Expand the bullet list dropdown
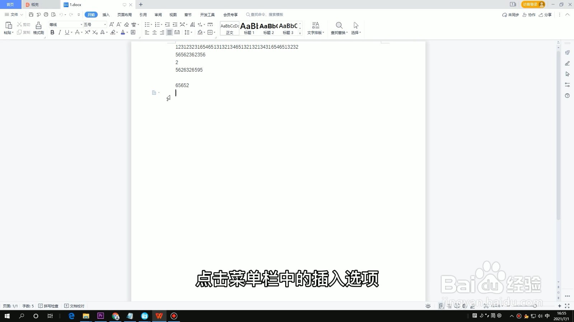This screenshot has height=322, width=574. tap(151, 25)
